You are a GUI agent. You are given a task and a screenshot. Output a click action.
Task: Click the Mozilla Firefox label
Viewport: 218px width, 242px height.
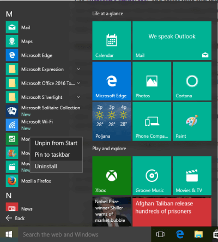tap(36, 181)
